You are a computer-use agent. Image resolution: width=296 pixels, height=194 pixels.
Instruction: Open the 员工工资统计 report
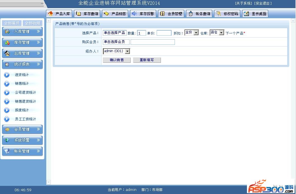26,119
